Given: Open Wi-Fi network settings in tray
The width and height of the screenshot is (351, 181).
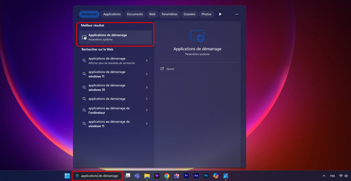Looking at the screenshot, I should [x=341, y=176].
